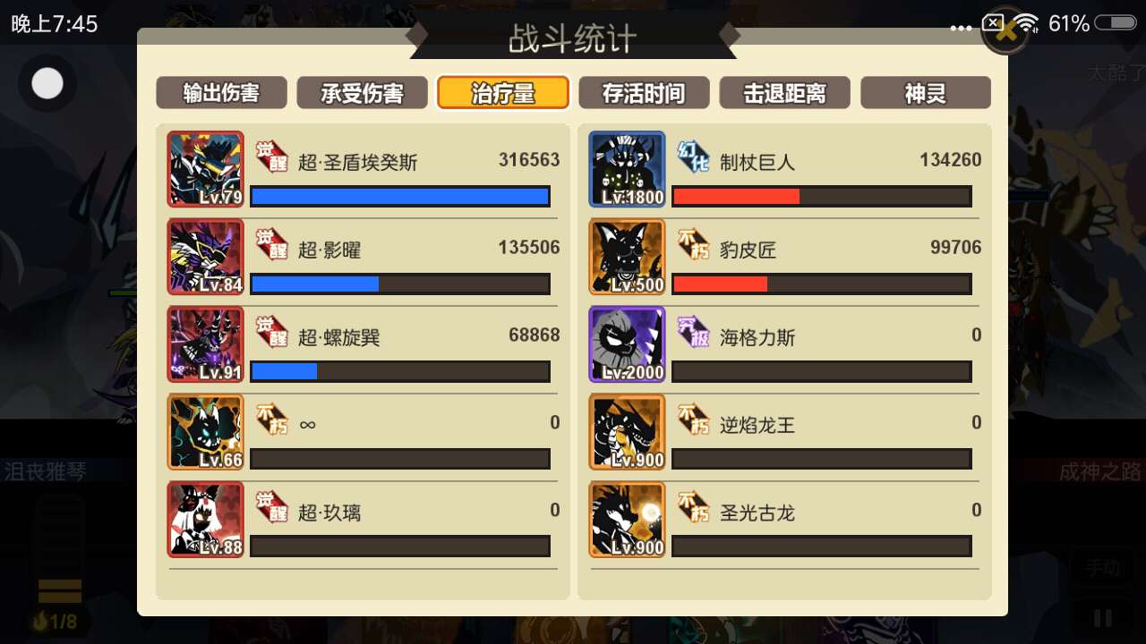Switch to the 输出伤害 tab

coord(221,93)
